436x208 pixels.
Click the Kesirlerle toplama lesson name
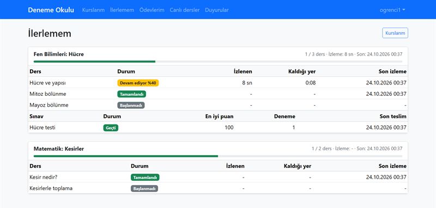(51, 188)
